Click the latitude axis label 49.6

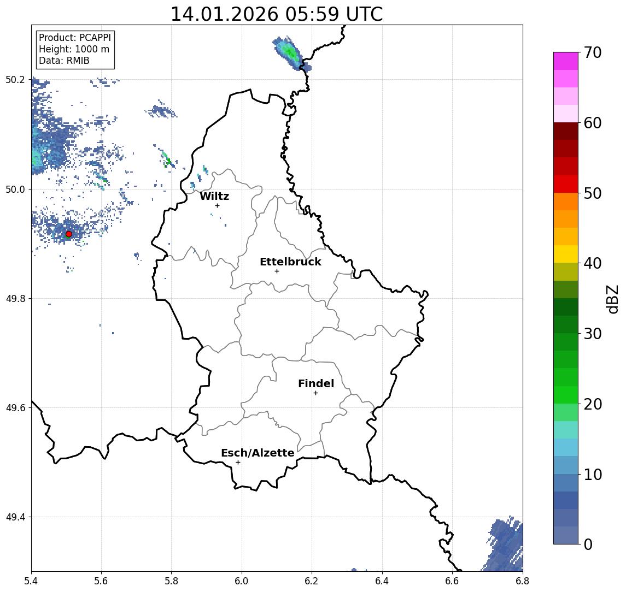tap(15, 408)
